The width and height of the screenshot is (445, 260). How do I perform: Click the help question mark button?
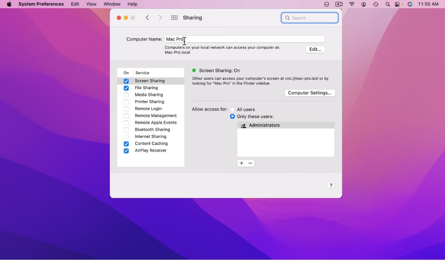331,186
